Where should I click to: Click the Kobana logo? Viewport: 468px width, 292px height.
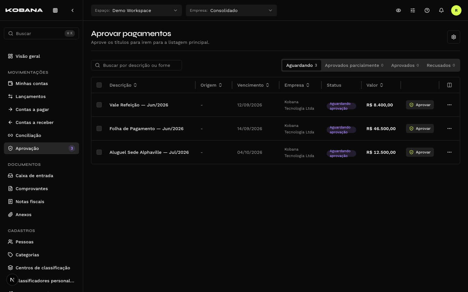coord(24,10)
